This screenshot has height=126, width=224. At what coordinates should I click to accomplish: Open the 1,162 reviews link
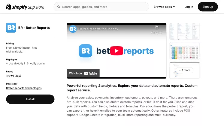(x=17, y=76)
